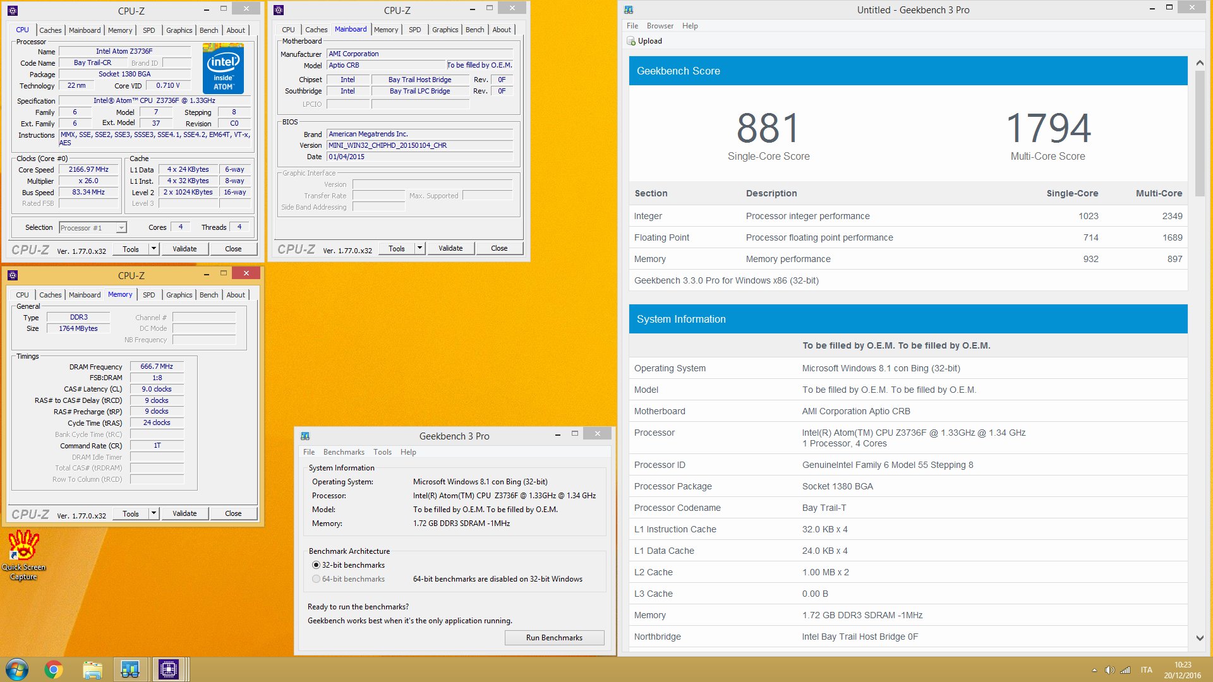Open Mainboard tab in CPU-Z memory window
Screen dimensions: 1213x682
click(x=85, y=295)
